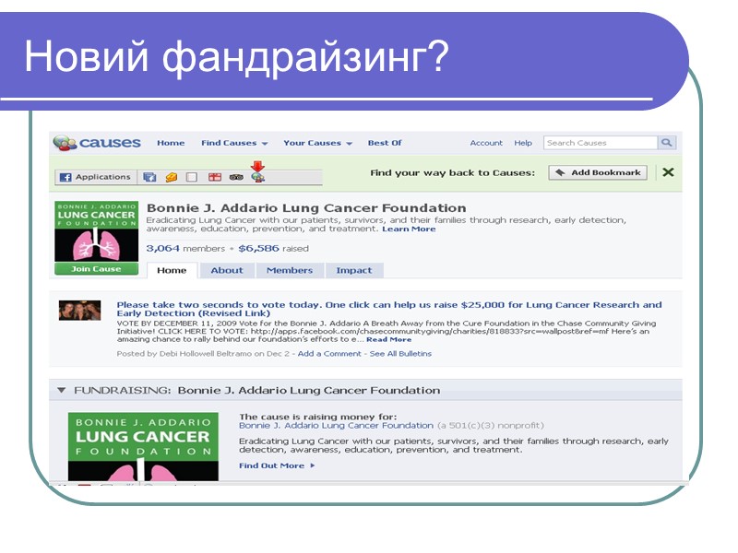Click the orange tag bookmark icon

(x=172, y=177)
